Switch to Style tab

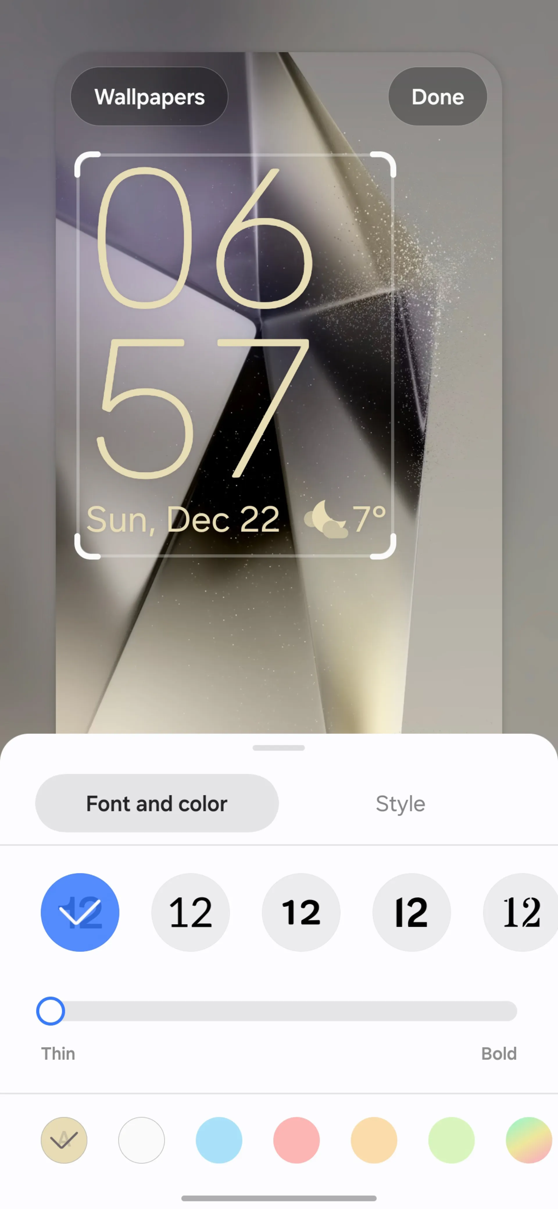point(401,803)
